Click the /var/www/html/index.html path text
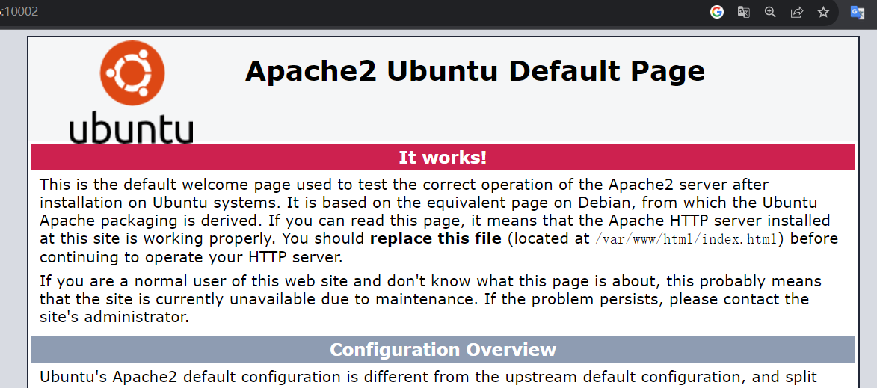 click(686, 239)
